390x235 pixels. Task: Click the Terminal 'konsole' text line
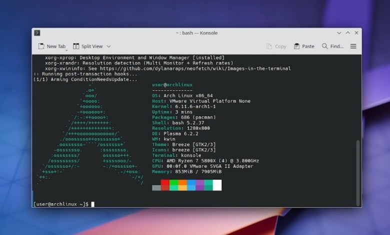pyautogui.click(x=176, y=155)
